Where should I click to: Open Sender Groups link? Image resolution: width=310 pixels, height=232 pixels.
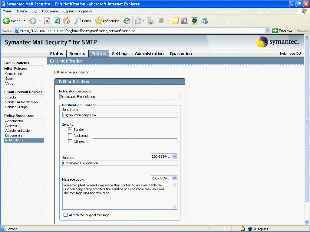click(16, 107)
